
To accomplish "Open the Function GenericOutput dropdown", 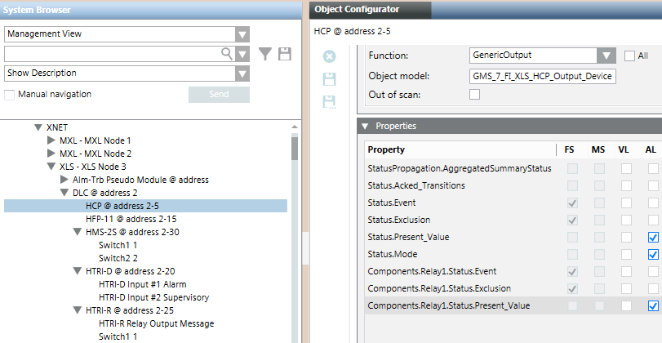I will click(605, 56).
